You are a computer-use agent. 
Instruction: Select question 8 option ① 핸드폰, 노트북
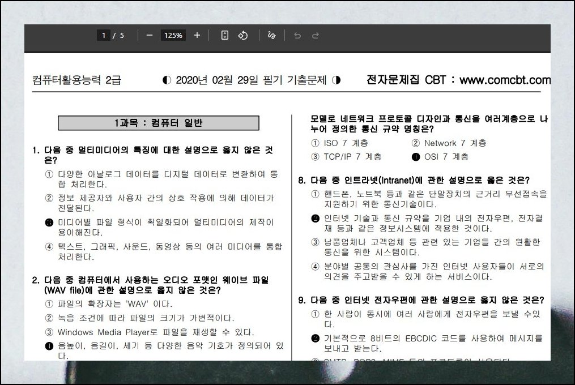click(x=429, y=199)
